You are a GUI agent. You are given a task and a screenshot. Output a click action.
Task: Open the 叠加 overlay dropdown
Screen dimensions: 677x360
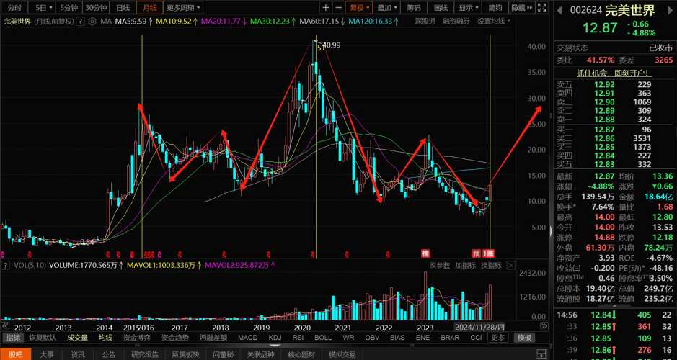[x=387, y=7]
